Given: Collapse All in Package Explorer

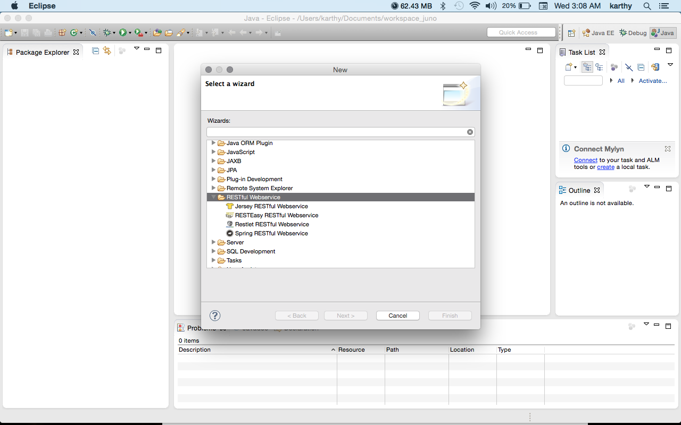Looking at the screenshot, I should tap(96, 50).
